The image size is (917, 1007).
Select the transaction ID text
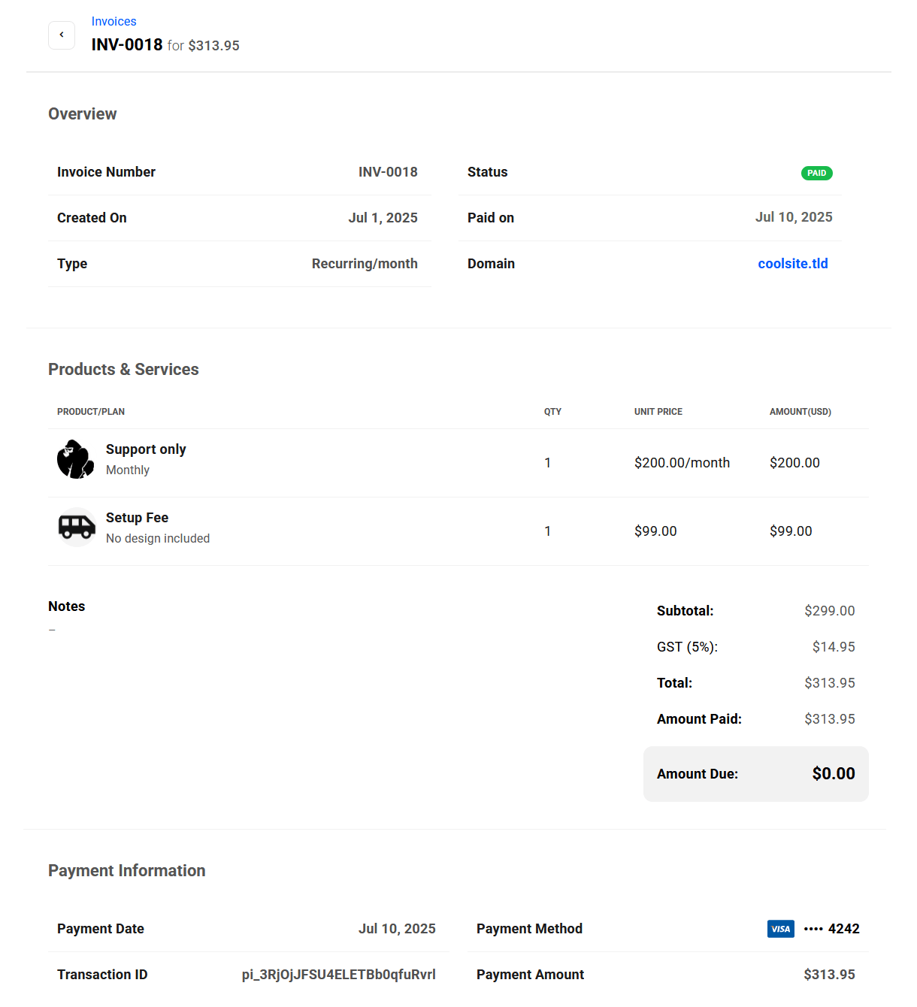[338, 975]
